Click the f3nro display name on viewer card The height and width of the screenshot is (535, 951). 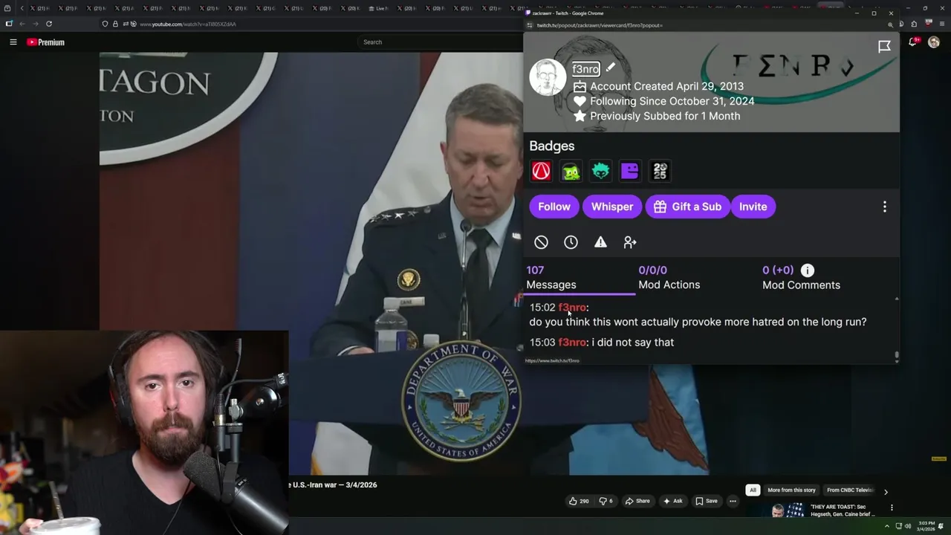coord(585,69)
